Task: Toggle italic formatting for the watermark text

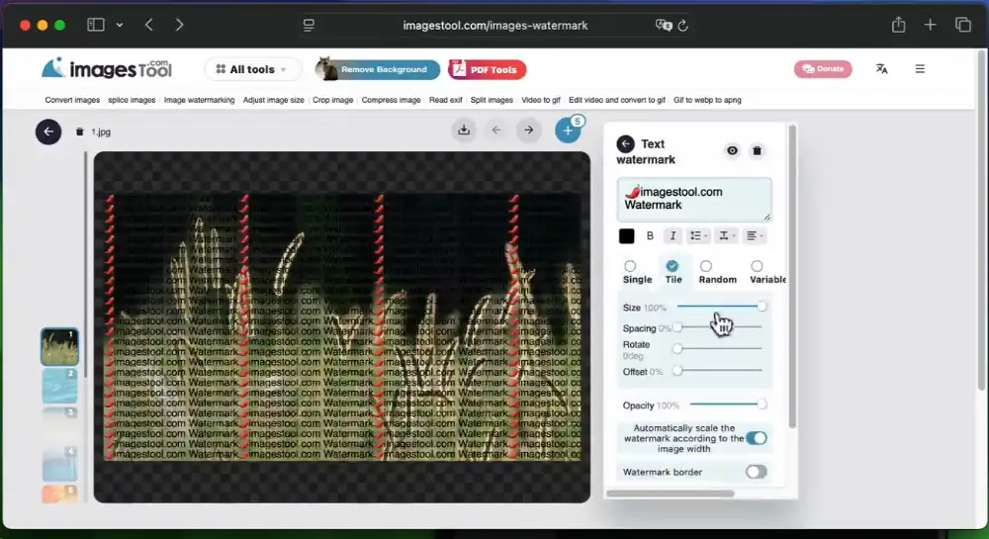Action: pos(673,235)
